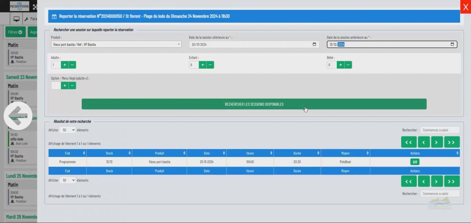Viewport: 471px width, 223px height.
Task: Go to first page using top << button
Action: [x=409, y=142]
